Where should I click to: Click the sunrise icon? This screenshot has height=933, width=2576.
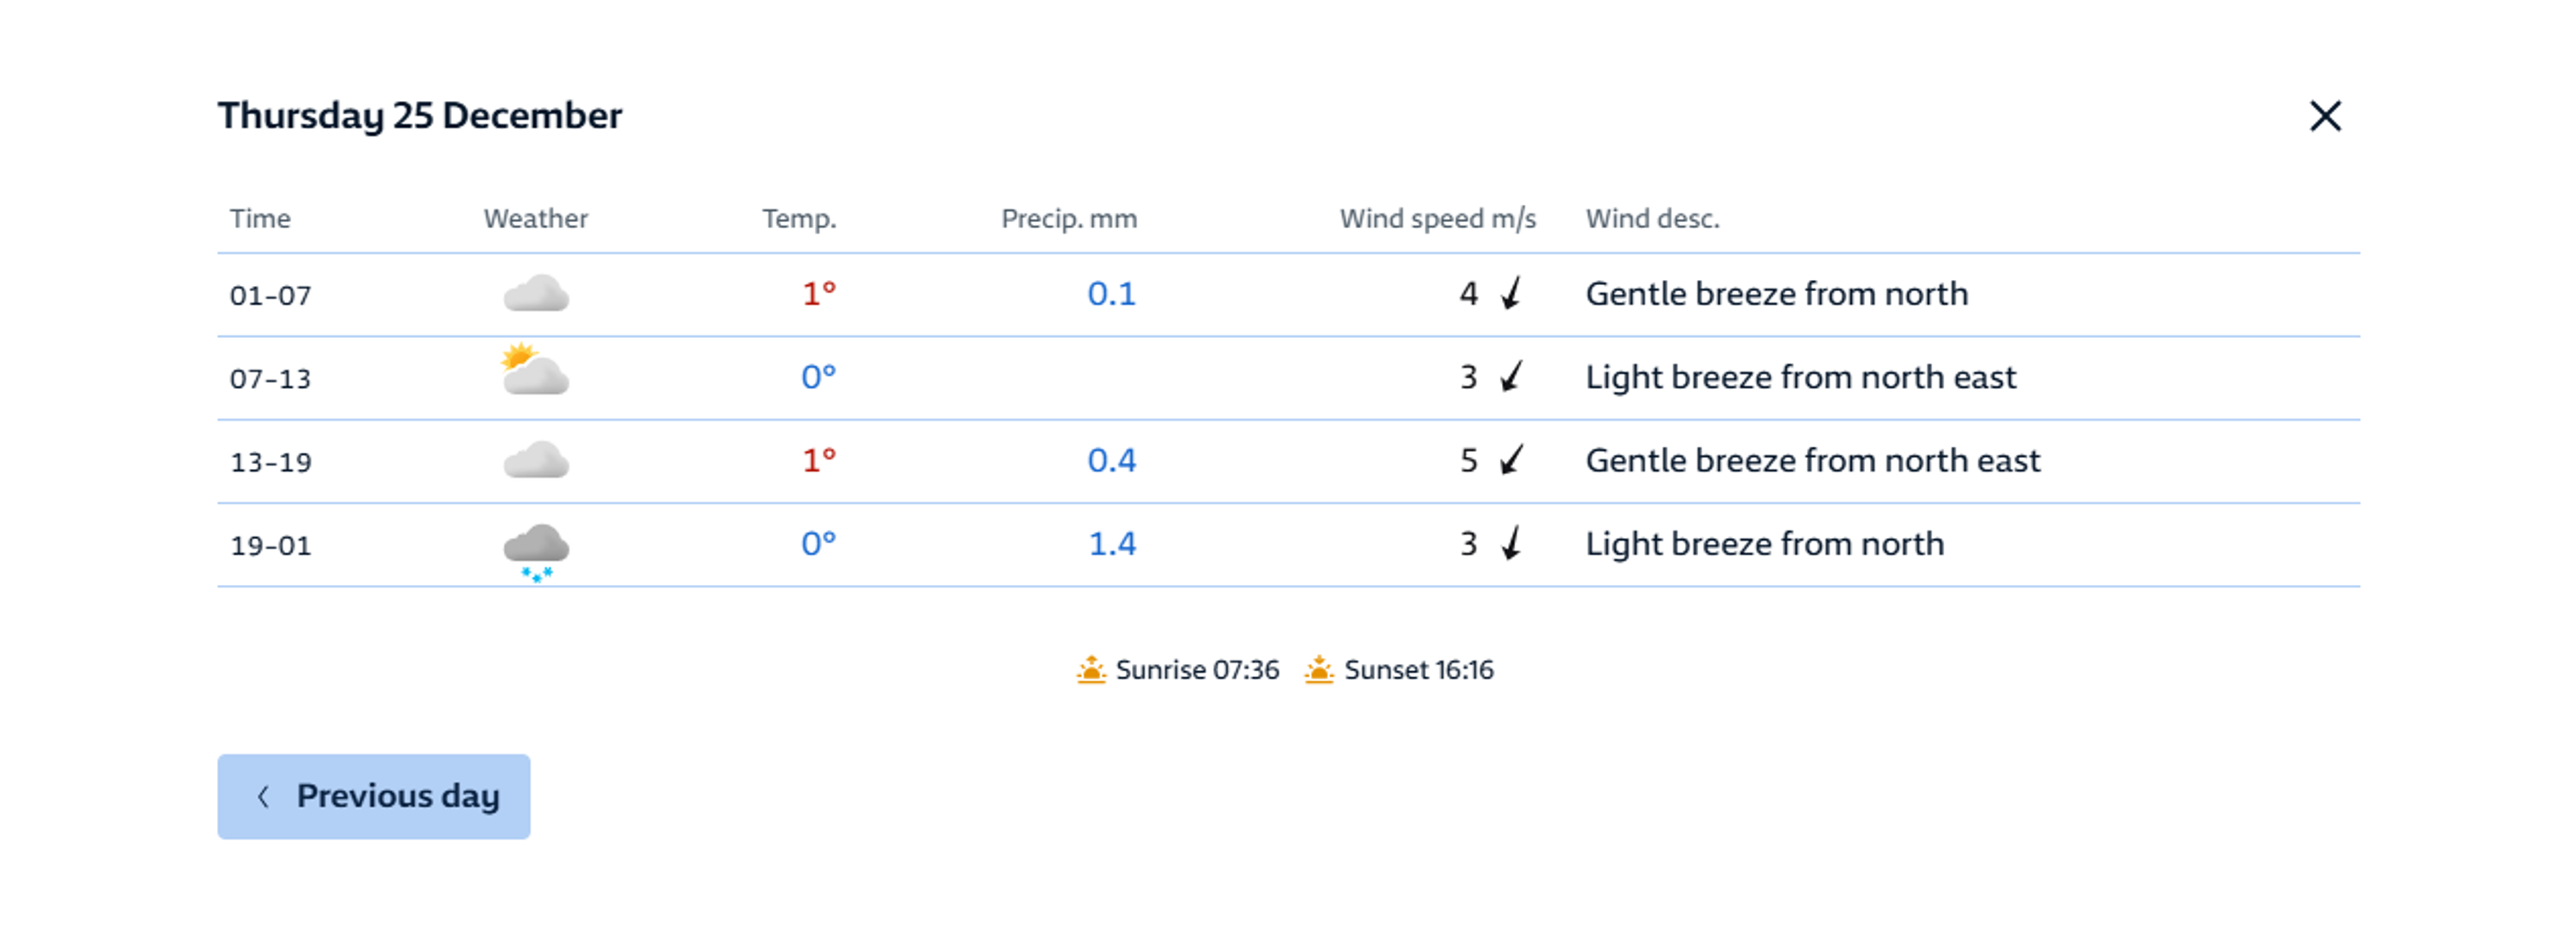(x=1091, y=669)
